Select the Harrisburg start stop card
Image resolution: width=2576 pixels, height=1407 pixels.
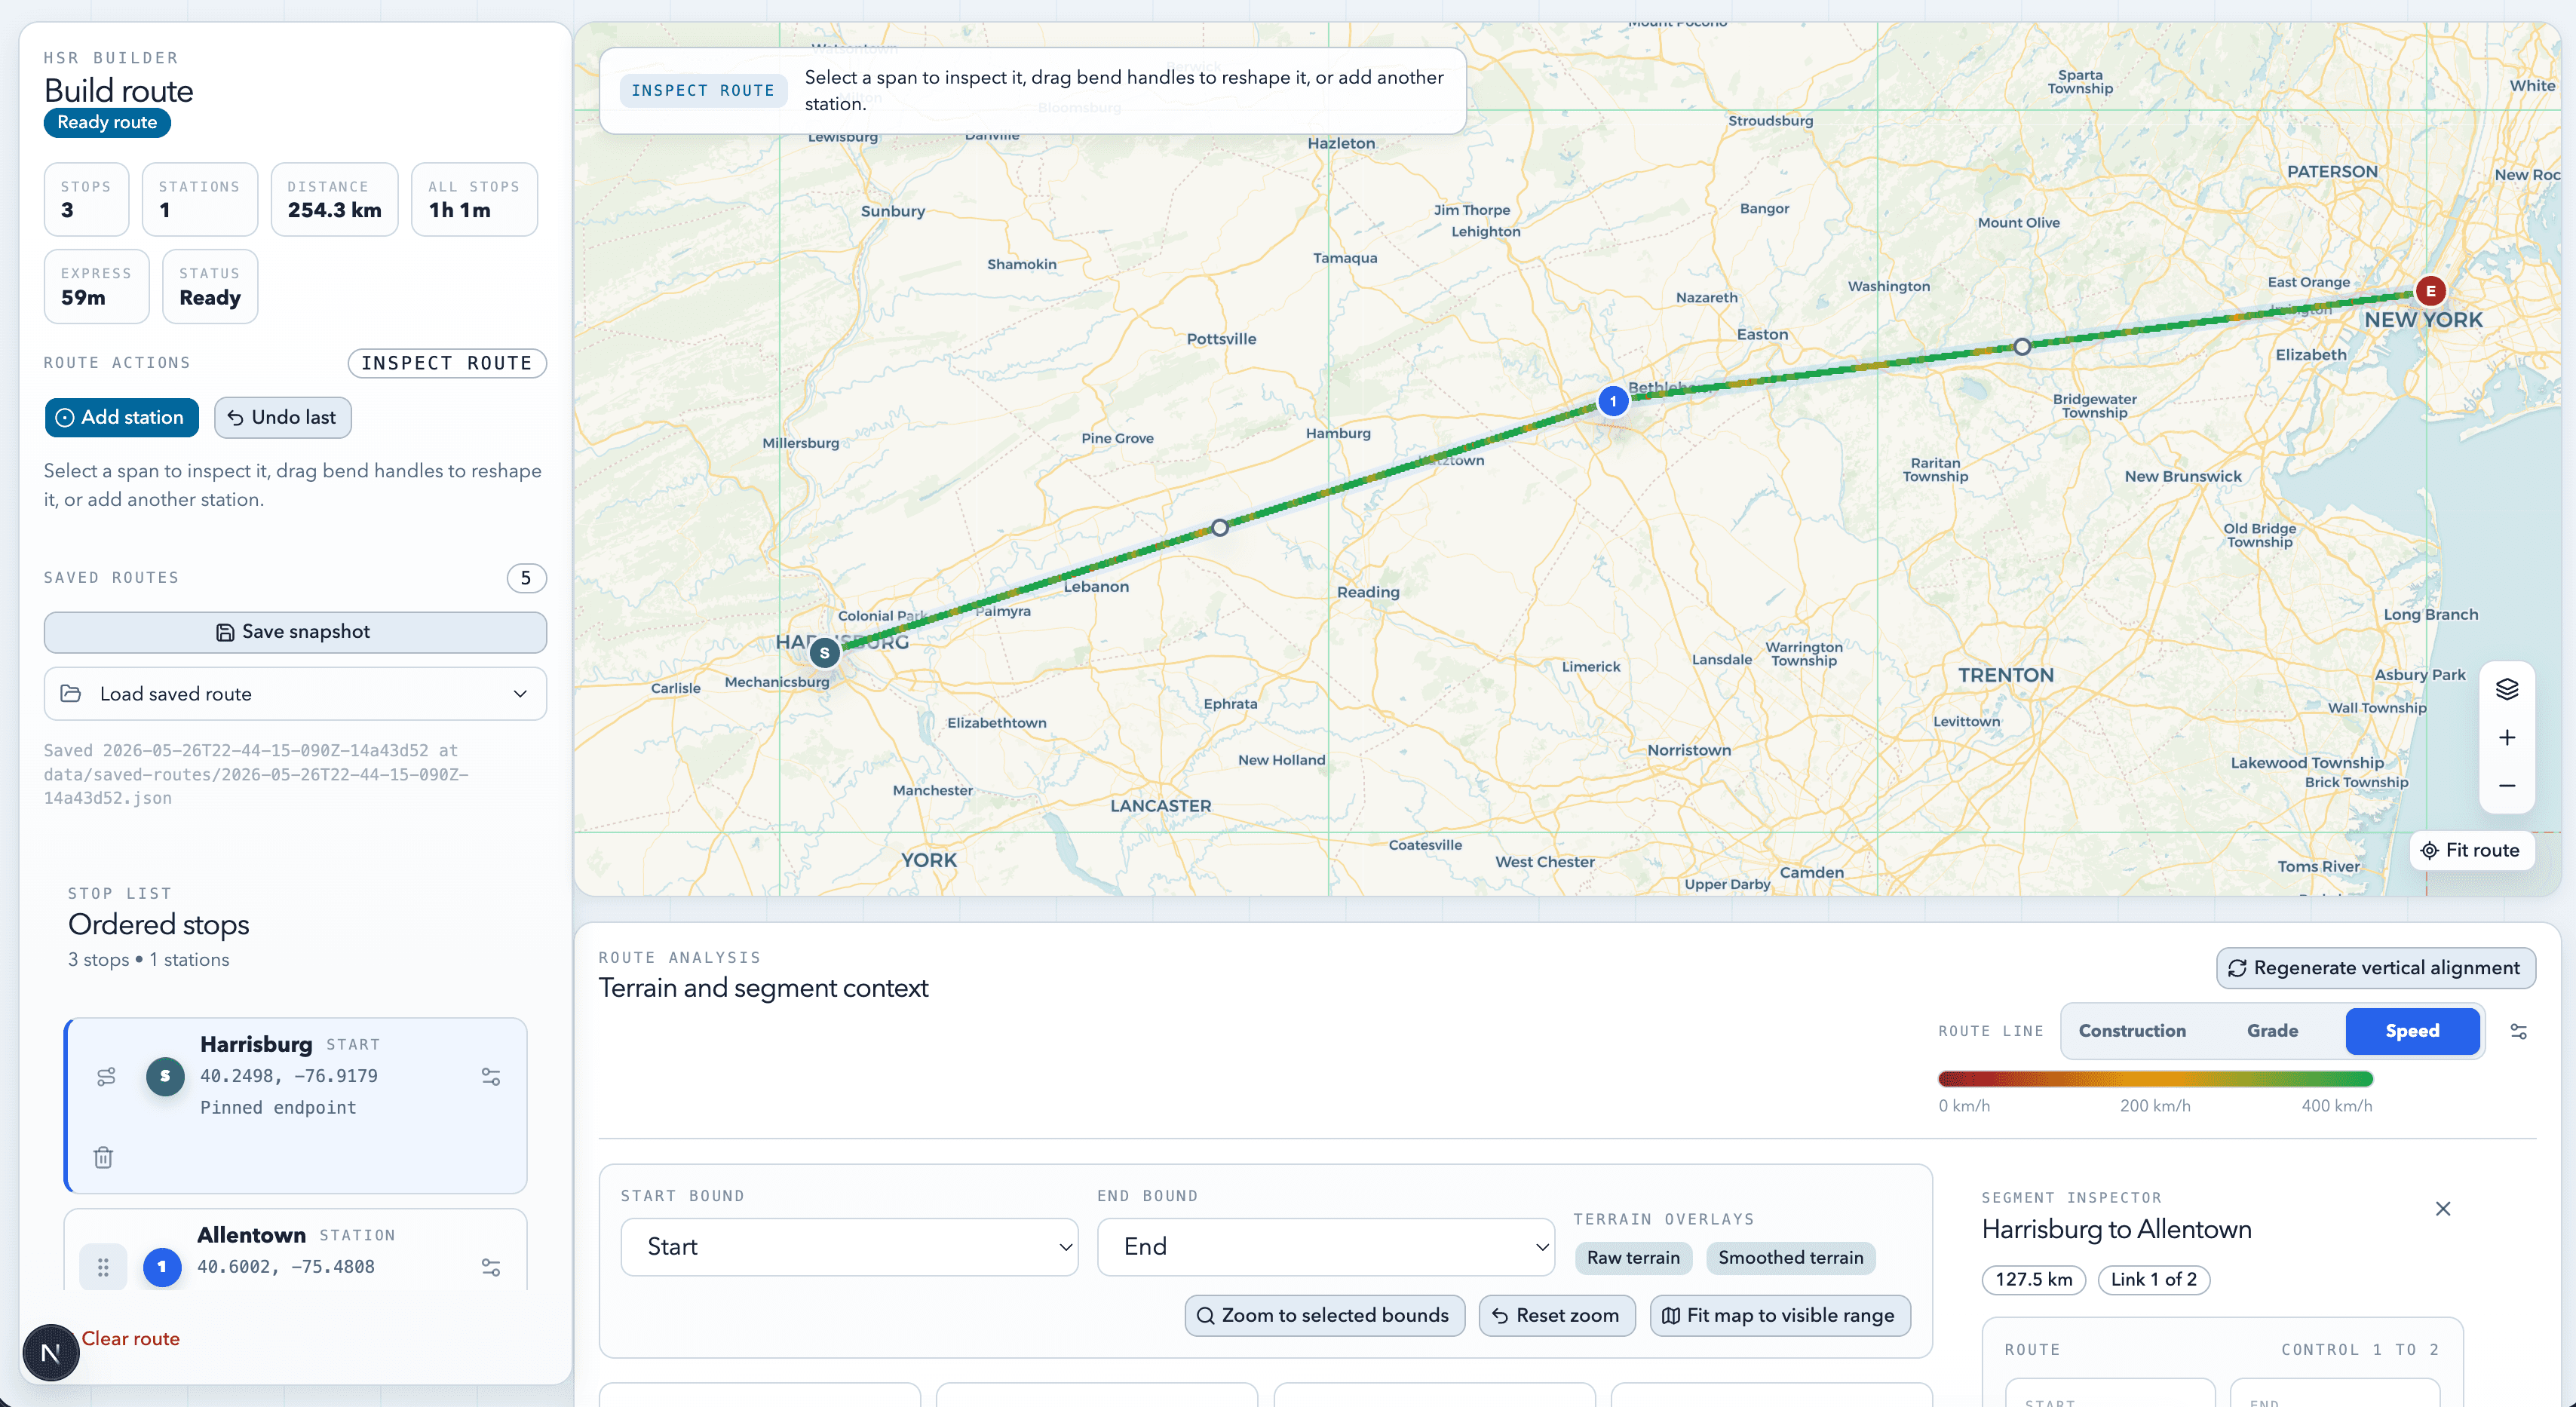click(295, 1106)
